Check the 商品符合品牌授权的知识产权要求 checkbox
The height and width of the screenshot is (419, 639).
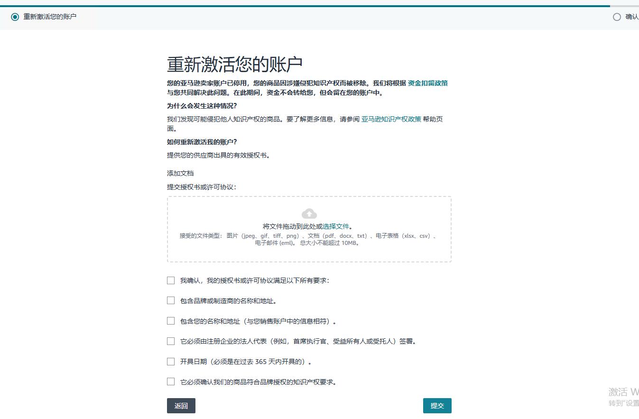click(x=171, y=382)
